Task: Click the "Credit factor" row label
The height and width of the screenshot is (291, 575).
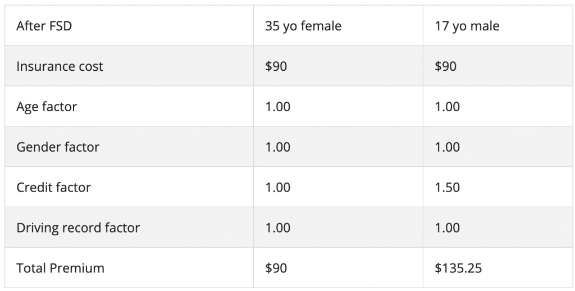Action: (x=54, y=188)
